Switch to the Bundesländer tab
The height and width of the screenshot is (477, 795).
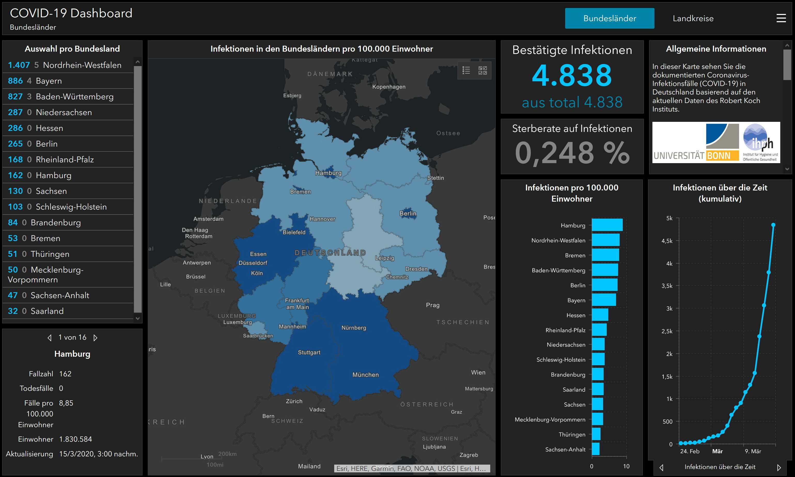pos(610,18)
